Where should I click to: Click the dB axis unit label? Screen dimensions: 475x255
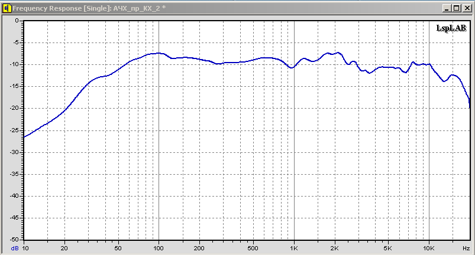(15, 249)
